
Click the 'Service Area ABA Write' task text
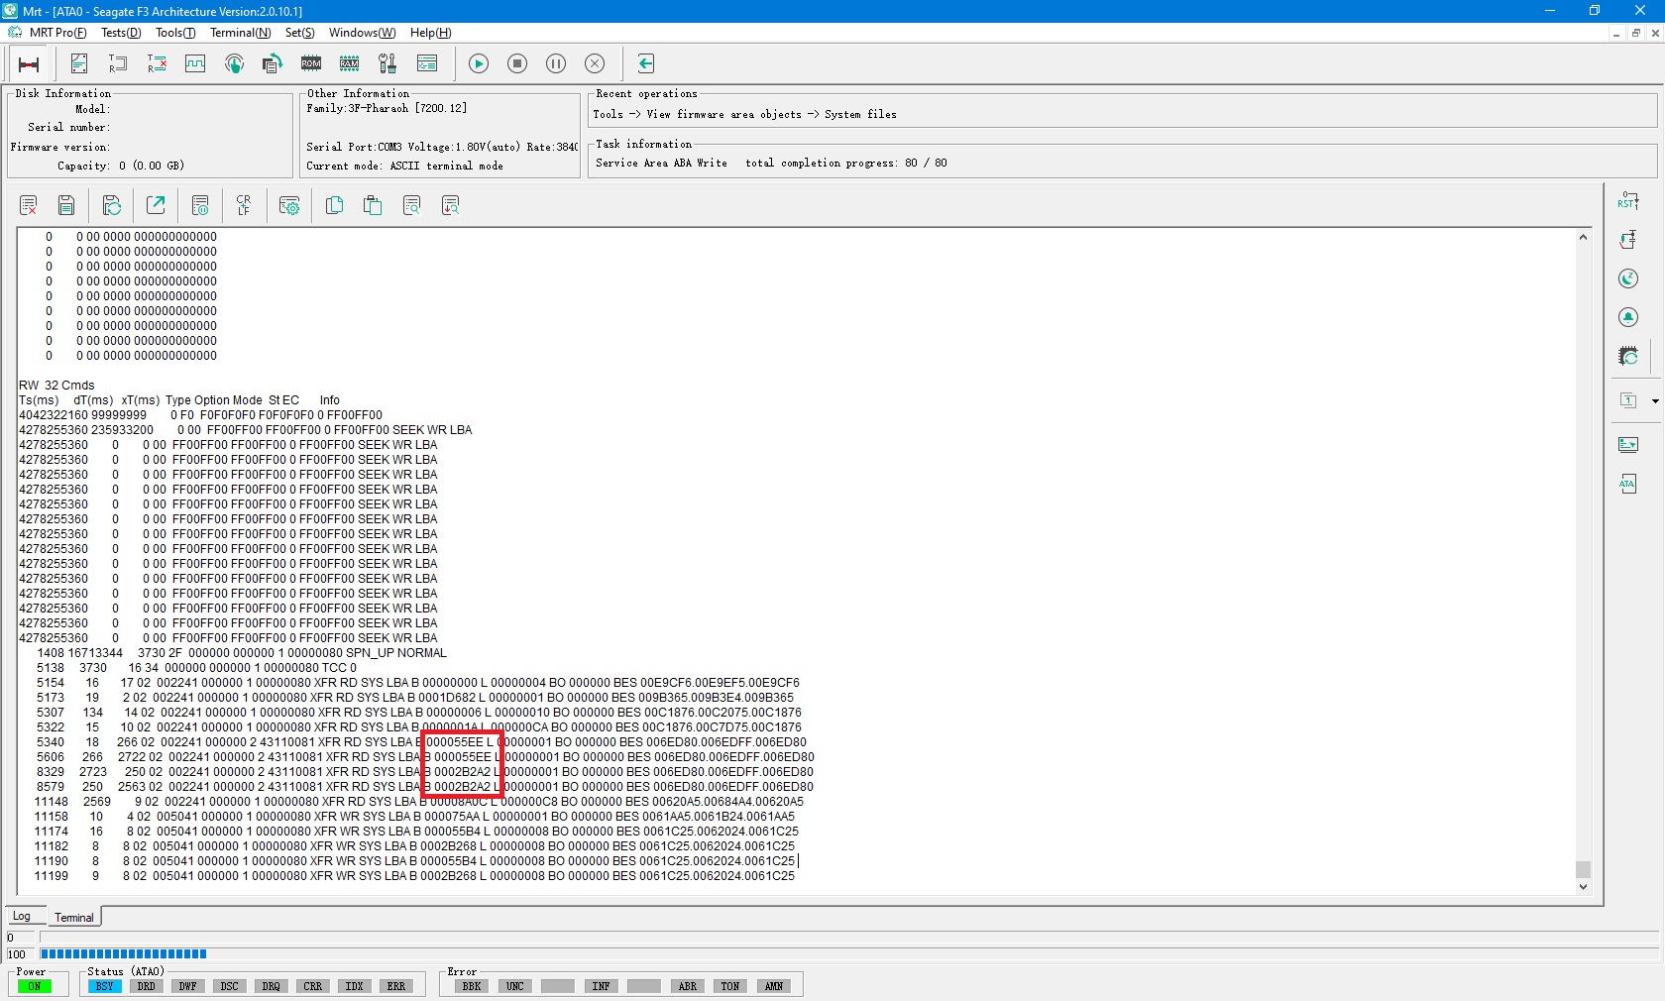(661, 163)
